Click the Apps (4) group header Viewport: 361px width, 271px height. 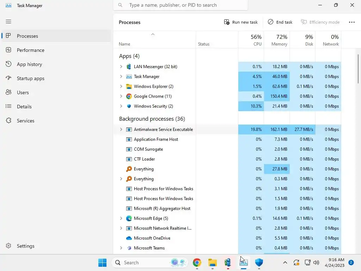coord(129,56)
